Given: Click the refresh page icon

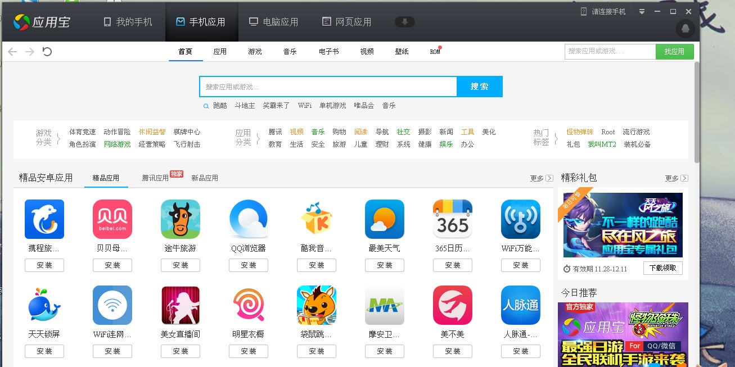Looking at the screenshot, I should click(x=47, y=52).
